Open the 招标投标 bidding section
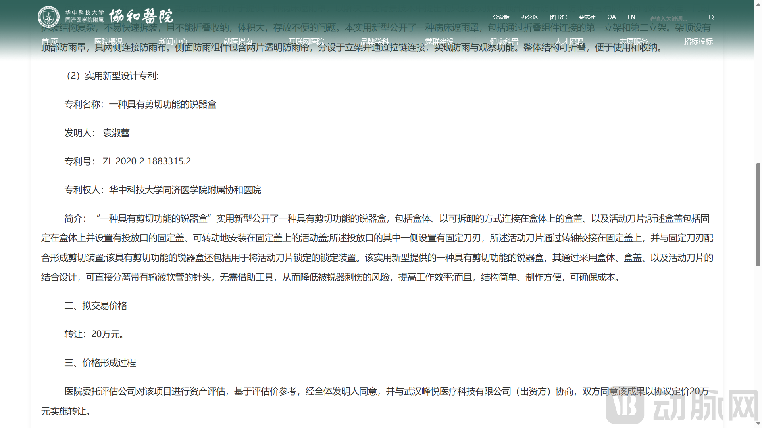The width and height of the screenshot is (762, 428). click(x=698, y=41)
